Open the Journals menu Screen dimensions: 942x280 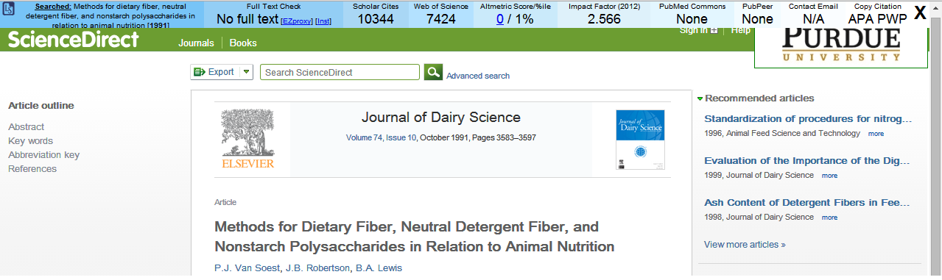tap(196, 43)
